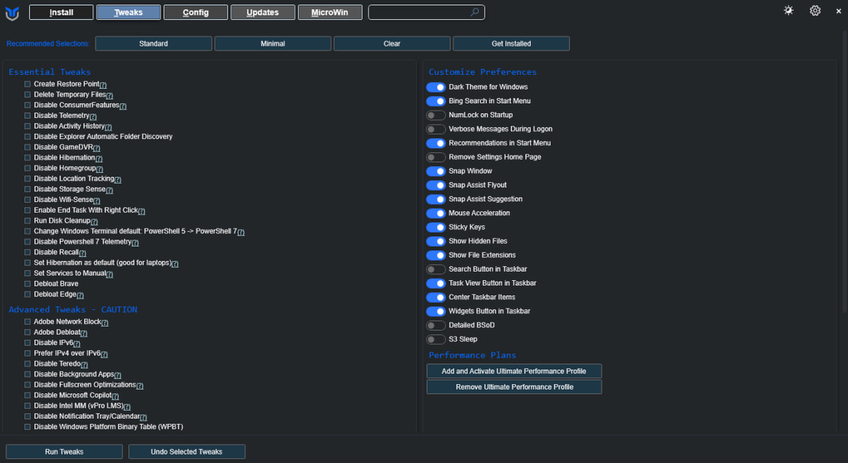This screenshot has width=848, height=463.
Task: Click Run Tweaks button
Action: (64, 452)
